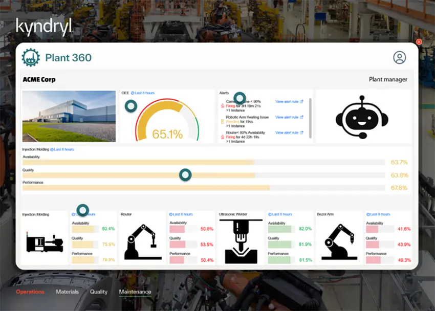Image resolution: width=435 pixels, height=311 pixels.
Task: Click the 63.8% Quality value
Action: (x=399, y=175)
